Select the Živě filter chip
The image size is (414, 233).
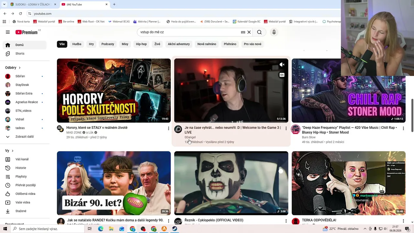click(x=157, y=44)
